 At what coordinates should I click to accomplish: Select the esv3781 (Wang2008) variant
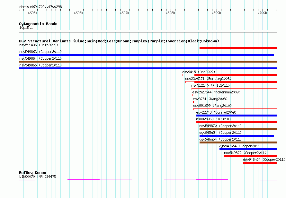tap(210, 99)
